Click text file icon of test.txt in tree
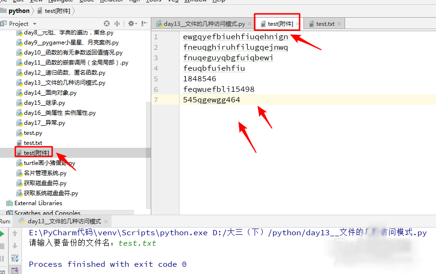Viewport: 436px width, 274px height. click(19, 143)
